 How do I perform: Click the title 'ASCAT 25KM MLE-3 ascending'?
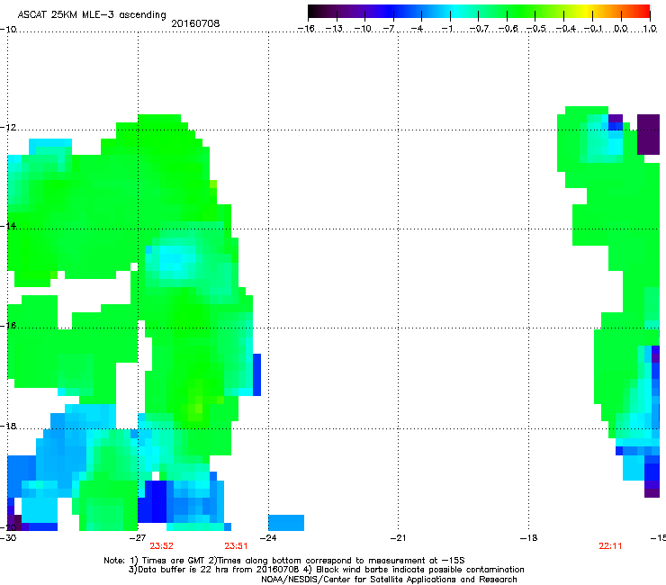(x=92, y=14)
